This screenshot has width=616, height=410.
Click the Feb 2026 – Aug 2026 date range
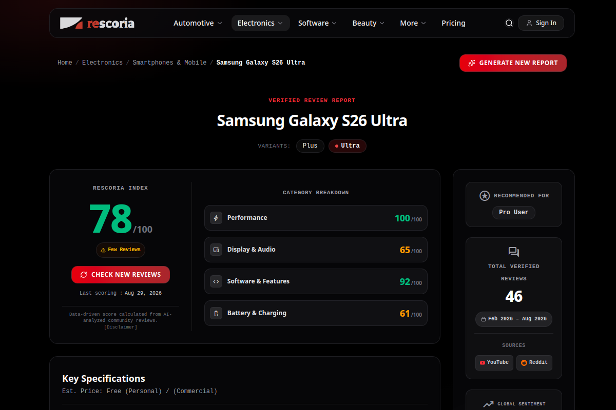point(514,319)
